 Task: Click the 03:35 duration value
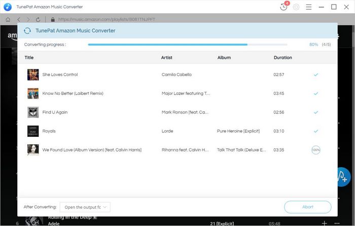pos(279,150)
